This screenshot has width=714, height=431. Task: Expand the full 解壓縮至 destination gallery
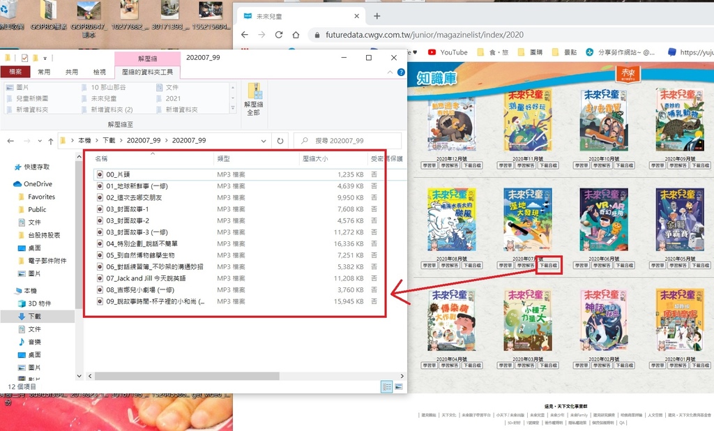click(x=233, y=108)
